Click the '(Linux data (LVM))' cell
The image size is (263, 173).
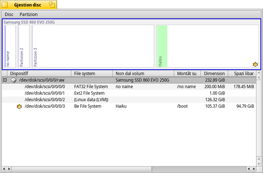coord(91,100)
